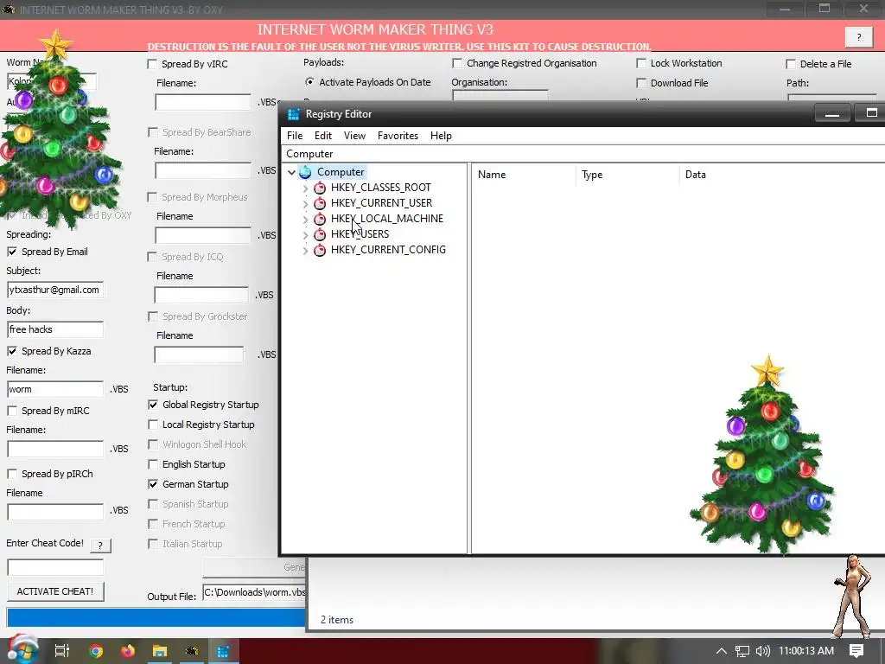
Task: Uncheck the Spread By Email checkbox
Action: click(x=12, y=252)
